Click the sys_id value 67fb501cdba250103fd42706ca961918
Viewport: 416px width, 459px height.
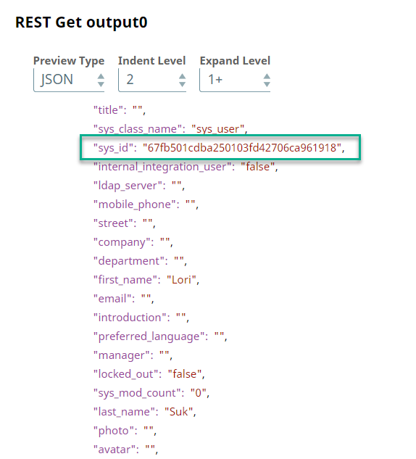click(242, 148)
